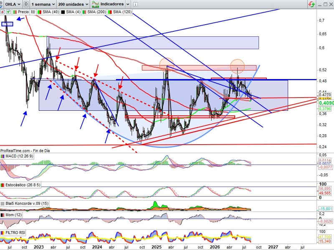The image size is (334, 250).
Task: Click the stochastic value 49,565
Action: (325, 193)
